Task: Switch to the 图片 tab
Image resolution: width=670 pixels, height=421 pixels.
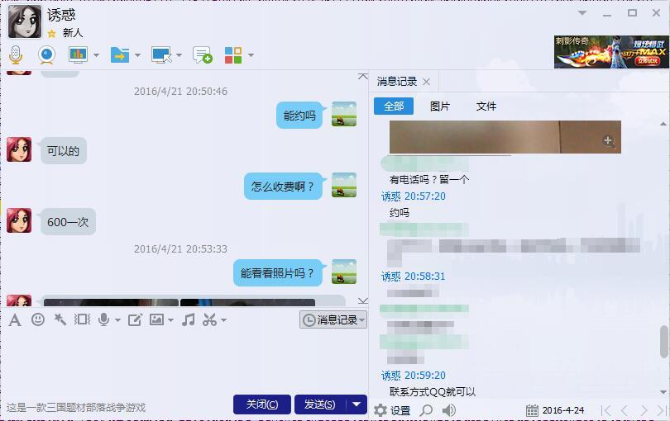Action: pos(440,106)
